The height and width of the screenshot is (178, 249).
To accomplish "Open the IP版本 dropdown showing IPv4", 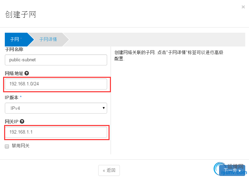I will coord(56,108).
